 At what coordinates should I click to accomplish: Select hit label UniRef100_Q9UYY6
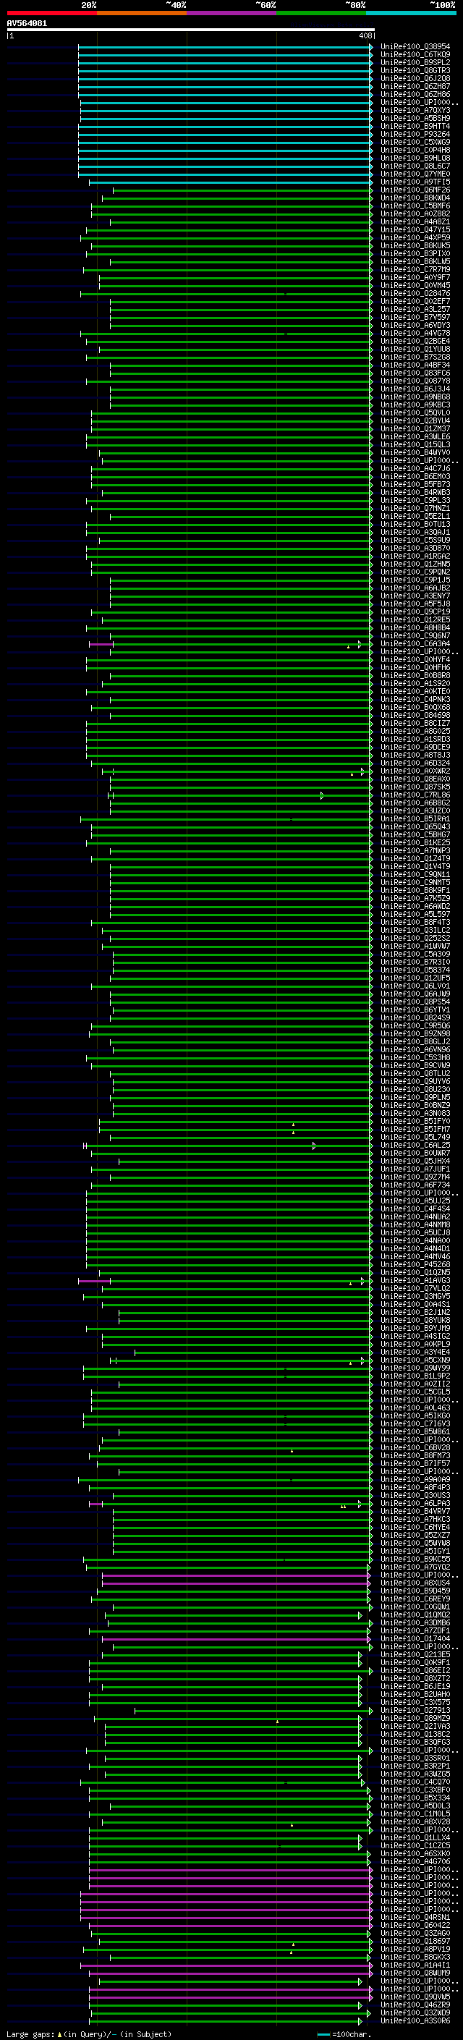(415, 1081)
